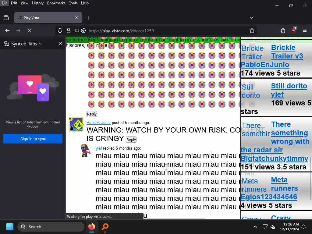Open Meta runners video link

click(x=284, y=184)
